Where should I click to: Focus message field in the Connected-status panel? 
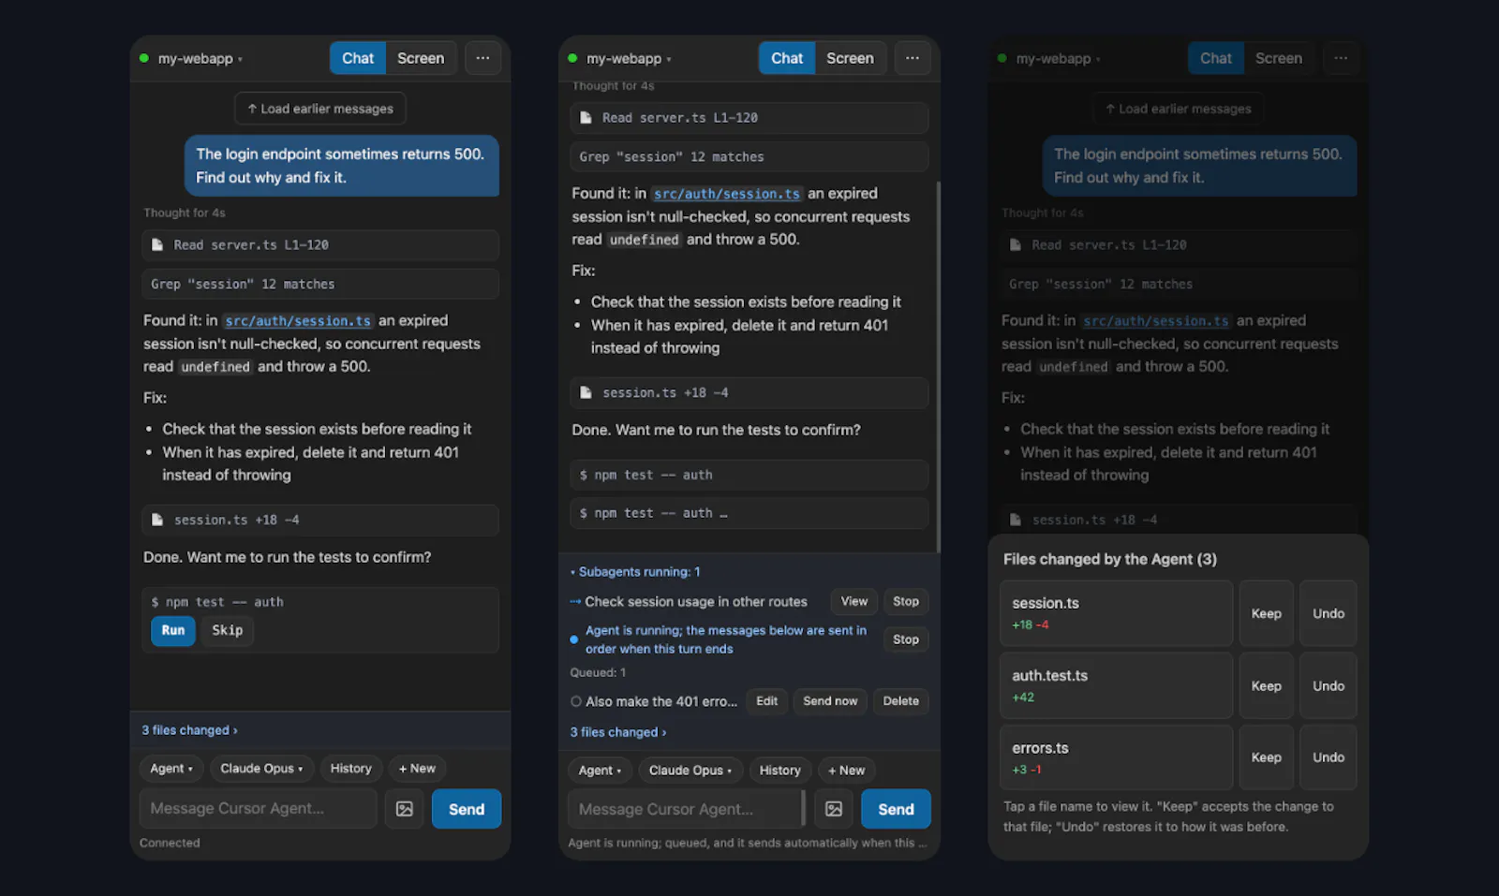259,809
